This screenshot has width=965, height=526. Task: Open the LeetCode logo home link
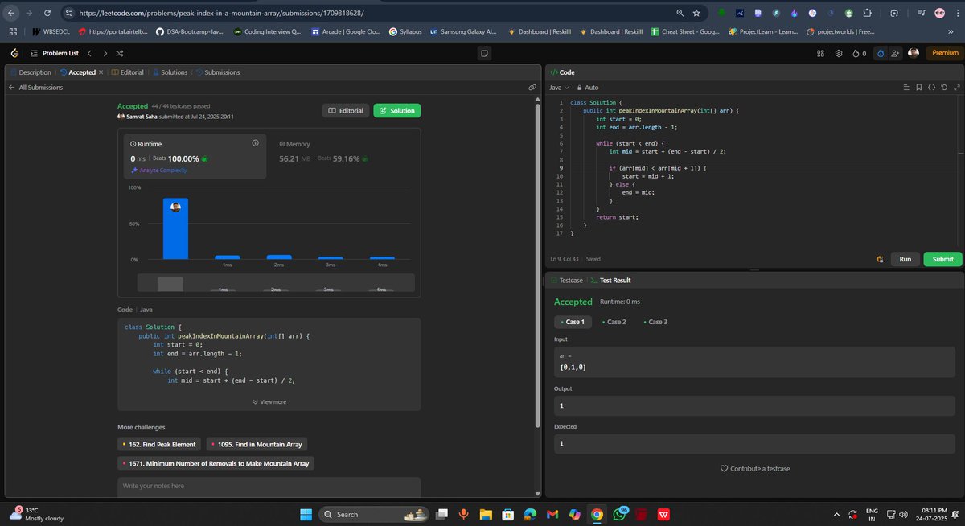[x=14, y=53]
